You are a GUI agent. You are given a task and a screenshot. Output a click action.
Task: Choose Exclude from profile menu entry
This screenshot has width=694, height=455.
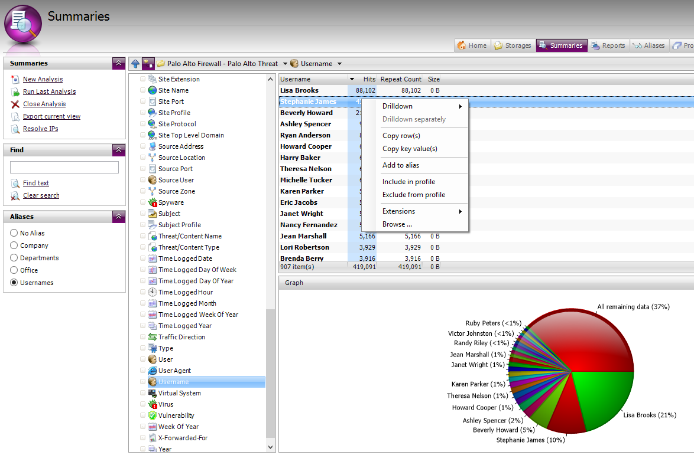pyautogui.click(x=415, y=195)
